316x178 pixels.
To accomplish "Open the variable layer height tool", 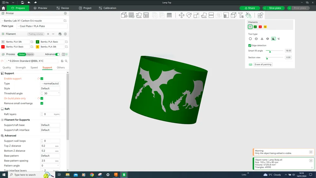I will coord(169,15).
